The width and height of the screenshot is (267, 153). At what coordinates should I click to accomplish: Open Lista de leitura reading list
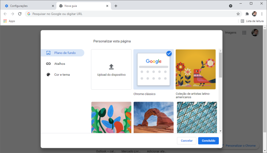click(x=252, y=21)
